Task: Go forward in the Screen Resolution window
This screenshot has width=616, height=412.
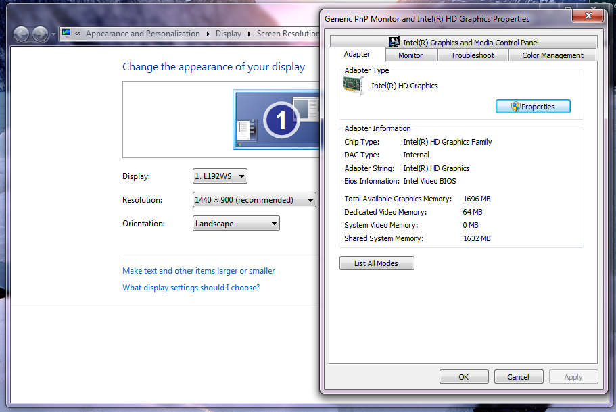Action: [x=40, y=34]
